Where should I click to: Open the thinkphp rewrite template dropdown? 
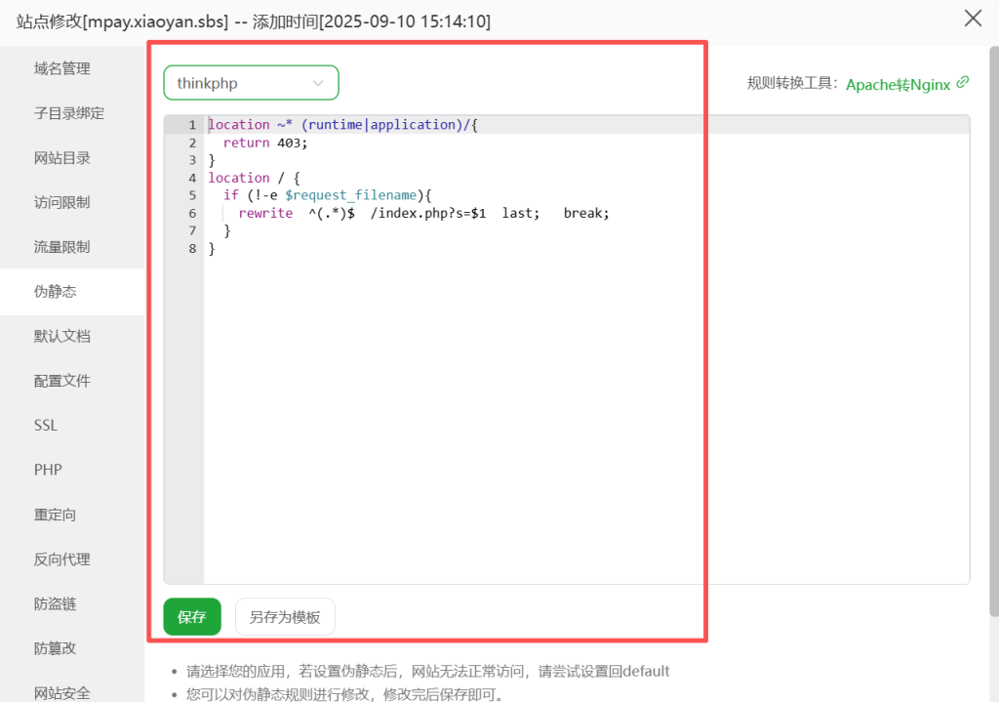pyautogui.click(x=251, y=83)
